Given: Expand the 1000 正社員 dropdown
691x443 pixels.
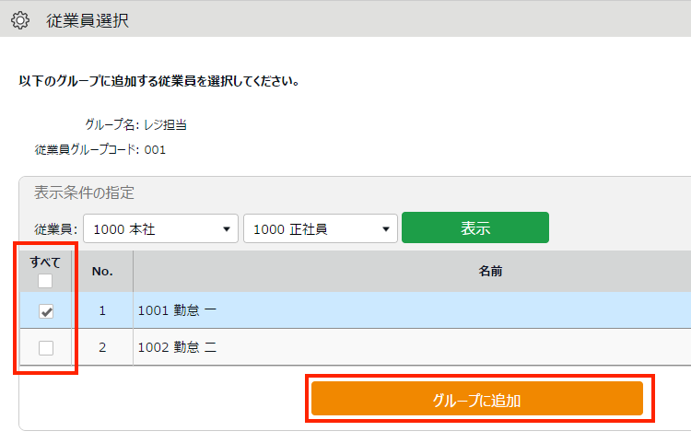Looking at the screenshot, I should pos(321,228).
